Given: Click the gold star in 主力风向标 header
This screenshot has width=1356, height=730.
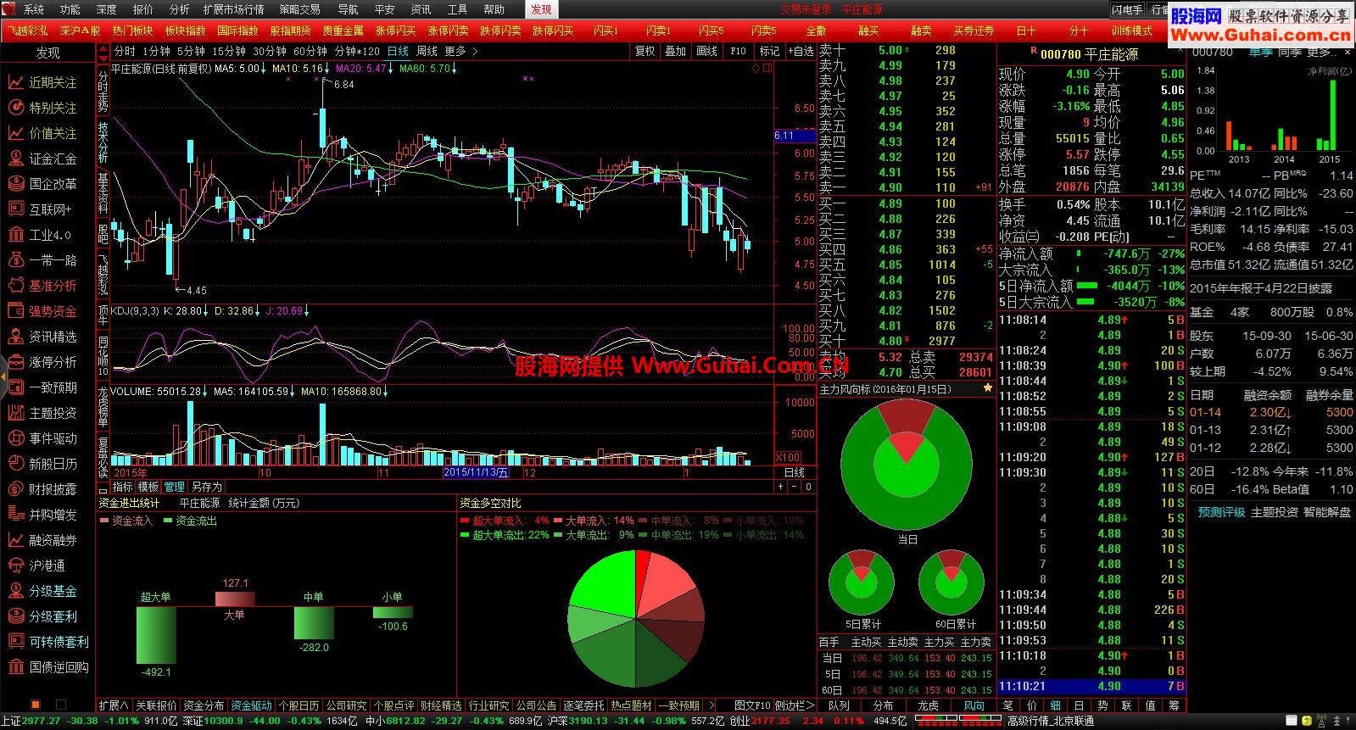Looking at the screenshot, I should pyautogui.click(x=987, y=388).
